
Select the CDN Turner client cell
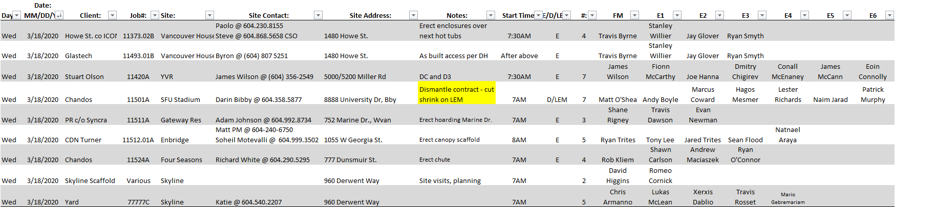[83, 140]
